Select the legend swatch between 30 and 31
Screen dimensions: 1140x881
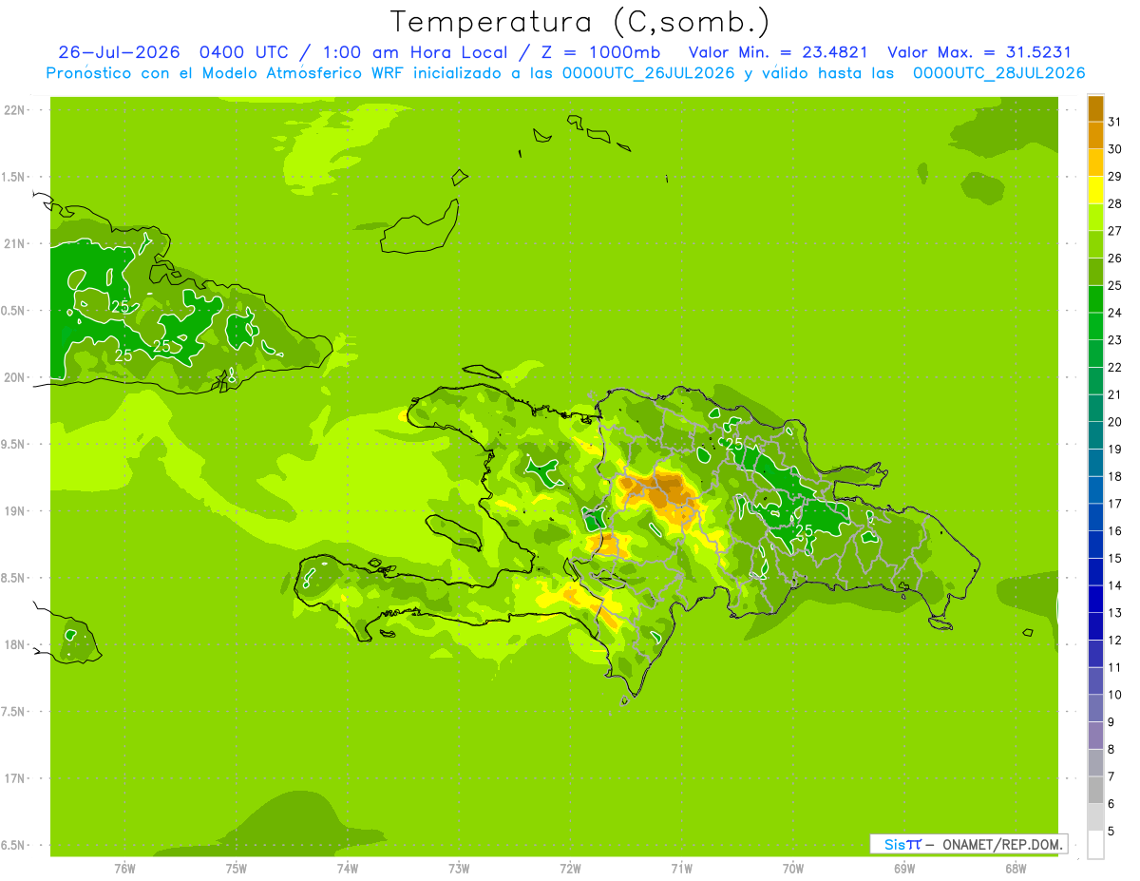tap(1095, 136)
